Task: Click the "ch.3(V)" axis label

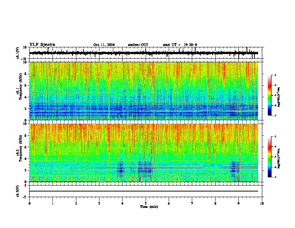Action: tap(18, 191)
